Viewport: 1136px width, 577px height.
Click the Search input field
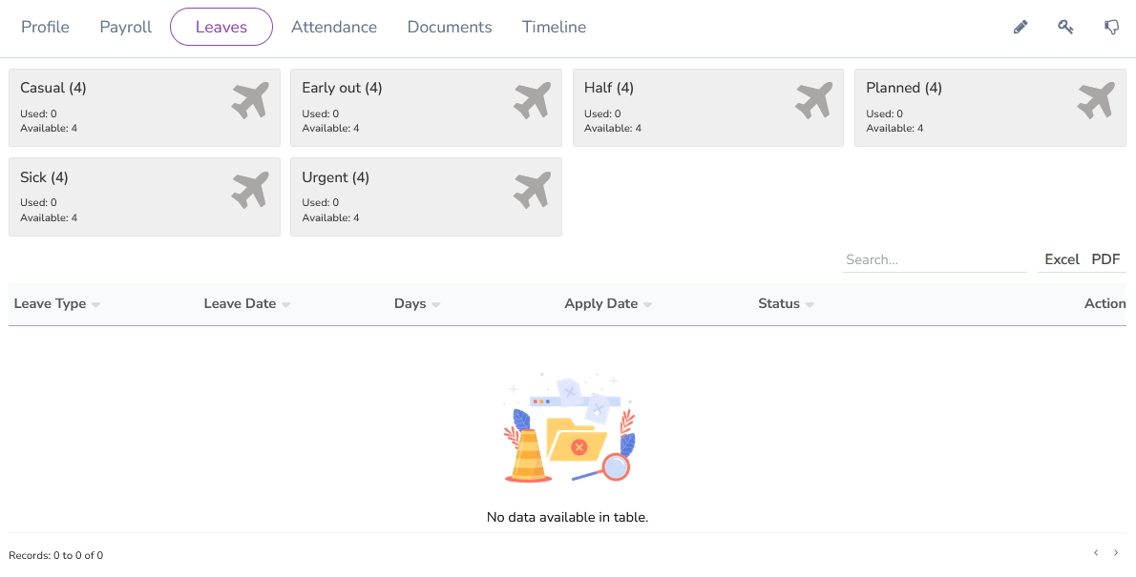(934, 258)
